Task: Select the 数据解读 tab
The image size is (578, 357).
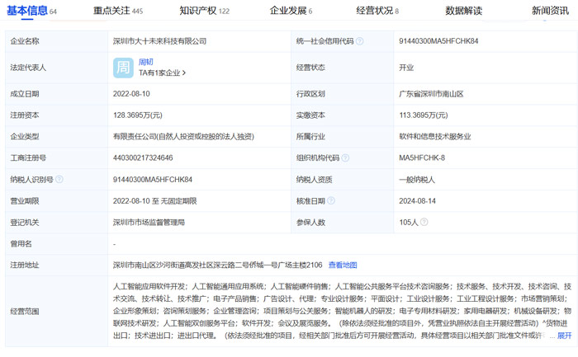Action: tap(464, 11)
